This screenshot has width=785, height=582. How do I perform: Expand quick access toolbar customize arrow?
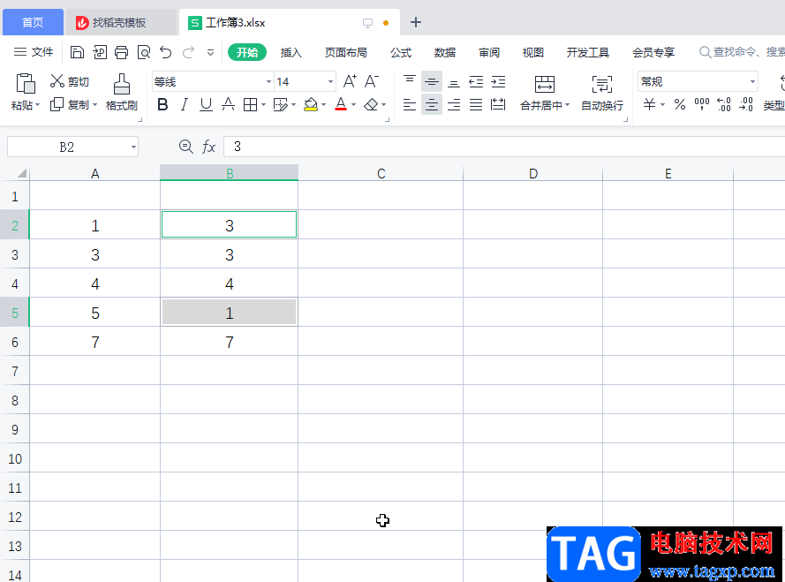[210, 52]
